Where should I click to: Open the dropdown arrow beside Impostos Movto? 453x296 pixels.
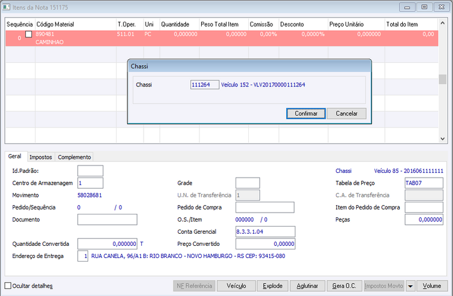pyautogui.click(x=410, y=286)
